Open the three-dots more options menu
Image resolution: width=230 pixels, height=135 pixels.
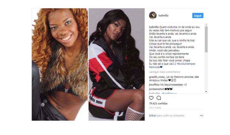(x=201, y=116)
